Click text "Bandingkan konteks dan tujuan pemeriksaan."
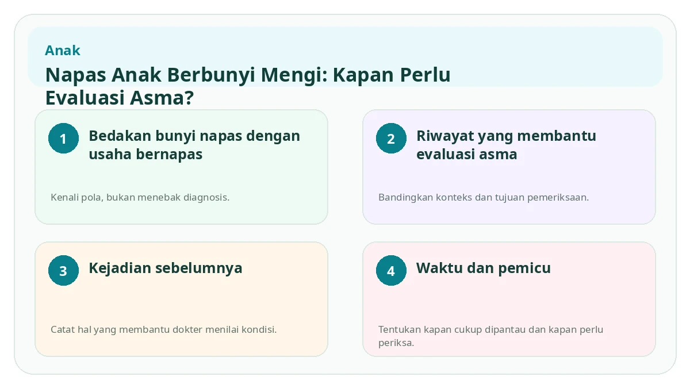Viewport: 690px width, 388px height. (484, 197)
